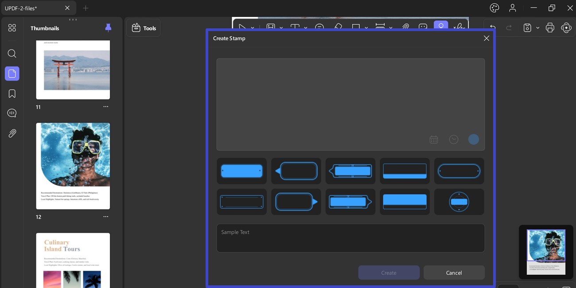Select the active Stamp tool in top toolbar
Image resolution: width=576 pixels, height=288 pixels.
pyautogui.click(x=441, y=26)
